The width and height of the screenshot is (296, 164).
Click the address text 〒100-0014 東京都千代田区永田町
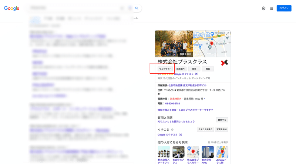(x=191, y=92)
